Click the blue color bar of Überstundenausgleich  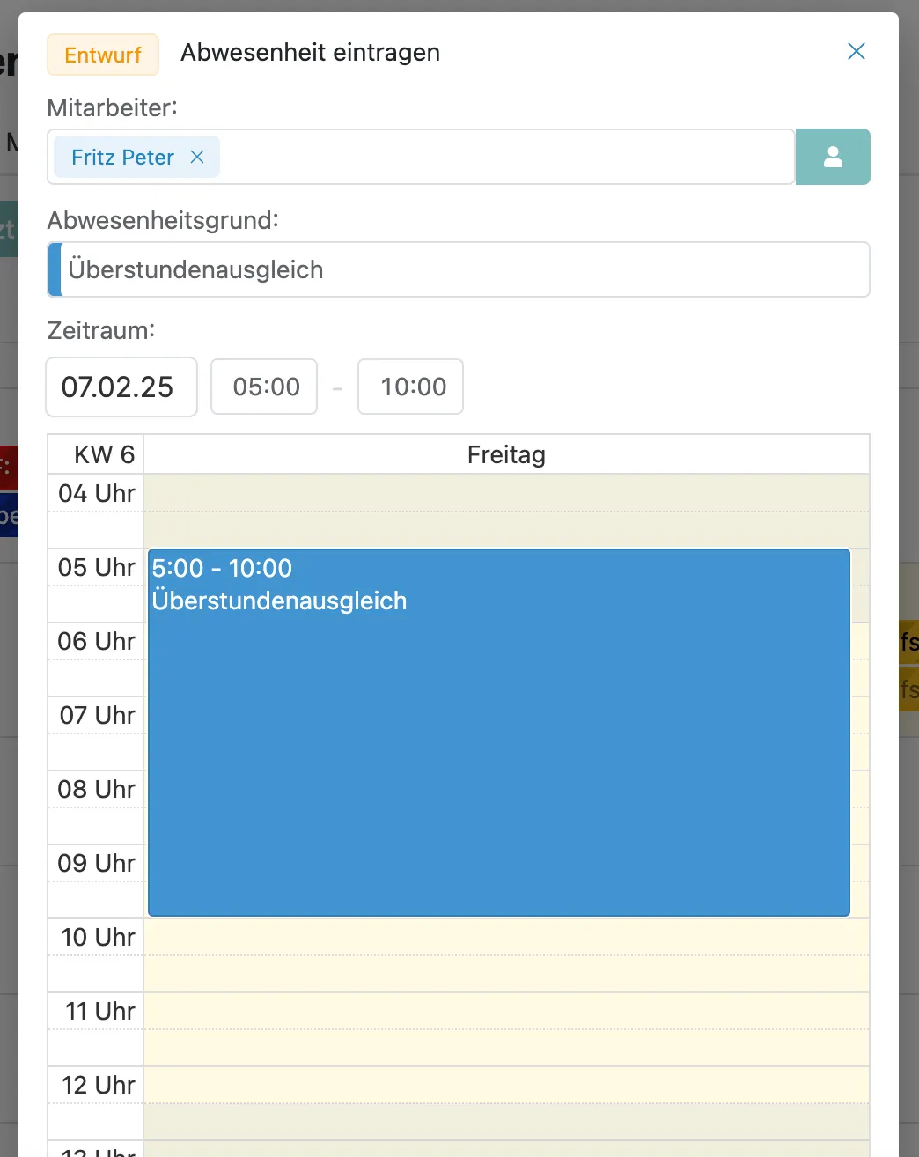[x=55, y=269]
